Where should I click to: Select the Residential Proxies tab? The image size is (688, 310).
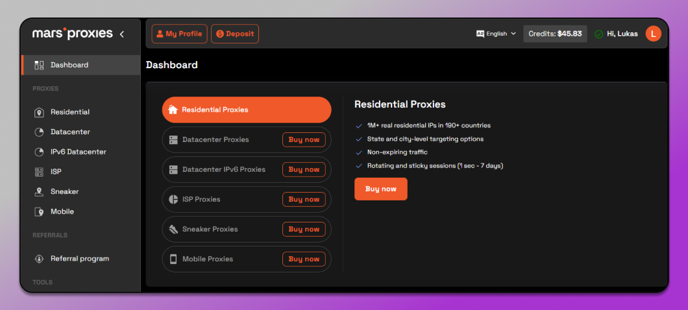[247, 110]
